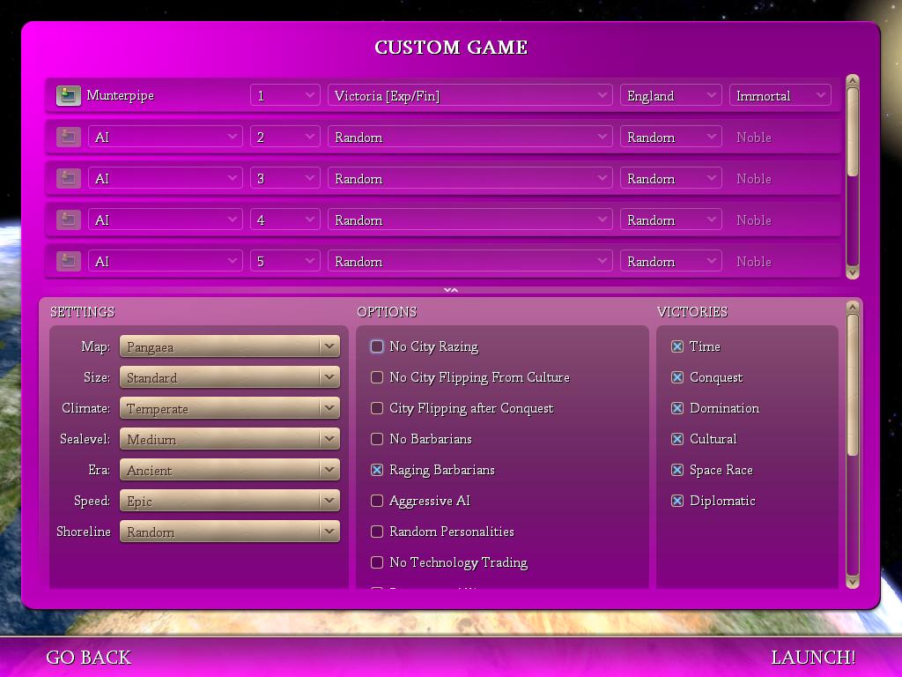Open team number 3 dropdown

click(x=285, y=178)
